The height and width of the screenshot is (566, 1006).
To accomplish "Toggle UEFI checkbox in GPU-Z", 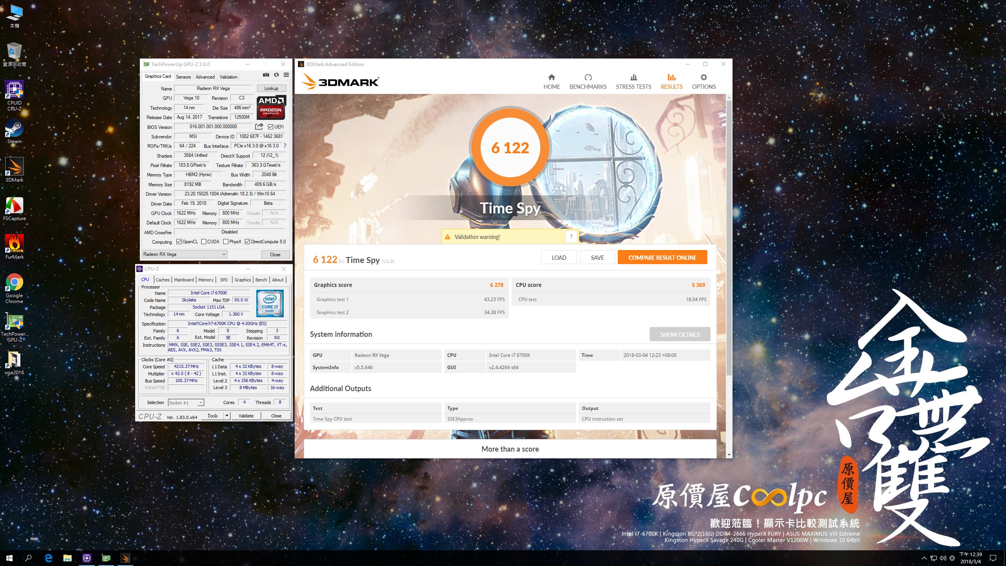I will [x=270, y=127].
